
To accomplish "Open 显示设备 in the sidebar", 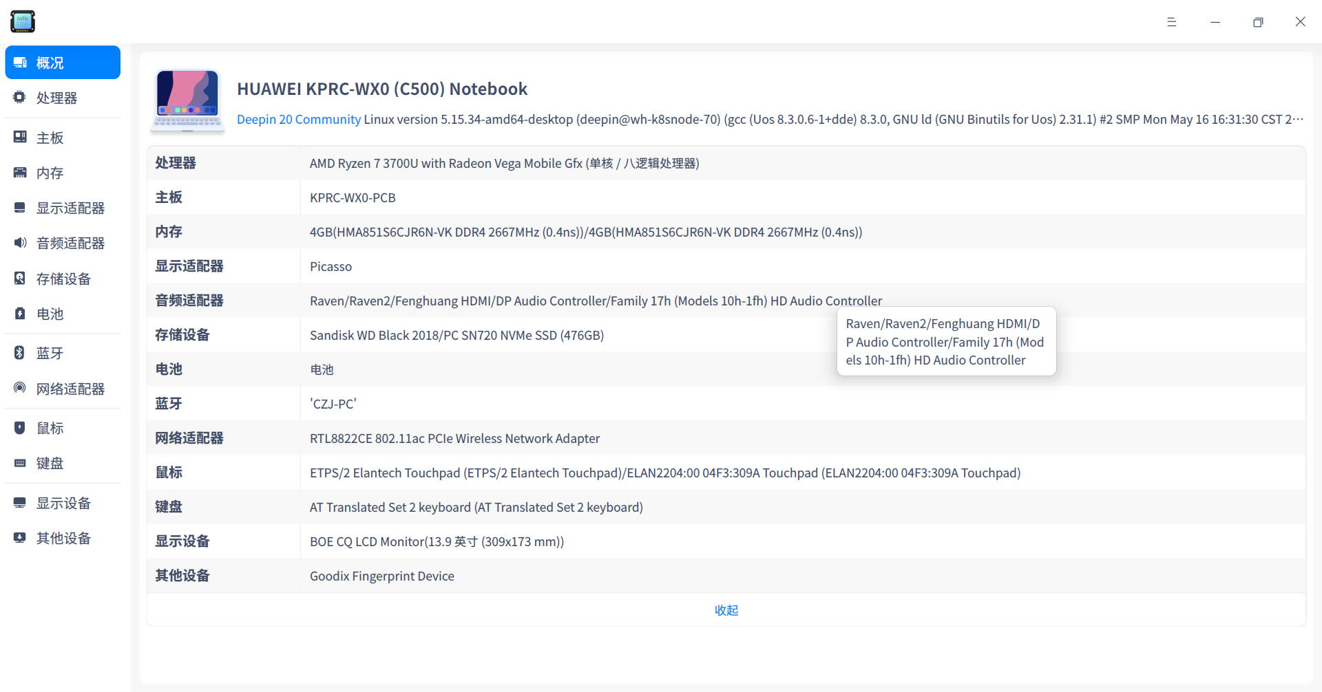I will (x=63, y=503).
